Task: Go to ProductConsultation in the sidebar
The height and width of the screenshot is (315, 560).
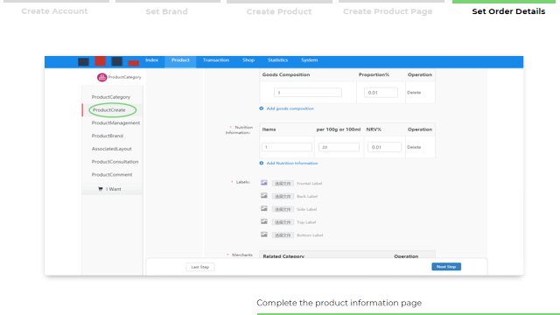Action: [x=115, y=162]
